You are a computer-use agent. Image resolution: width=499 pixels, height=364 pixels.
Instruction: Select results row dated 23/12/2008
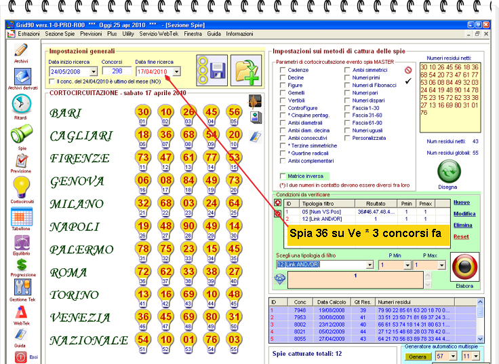click(x=373, y=325)
